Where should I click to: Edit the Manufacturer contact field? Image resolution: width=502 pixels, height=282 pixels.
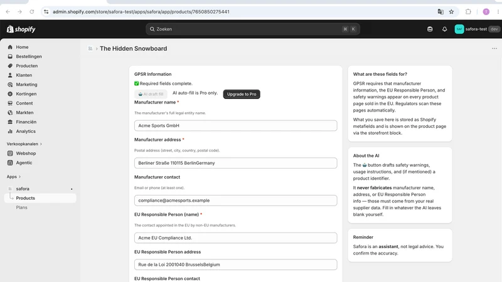(236, 201)
